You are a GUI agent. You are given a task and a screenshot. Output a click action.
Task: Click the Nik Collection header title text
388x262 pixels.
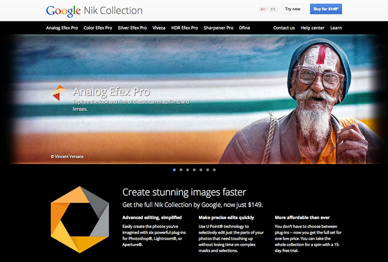pyautogui.click(x=113, y=10)
